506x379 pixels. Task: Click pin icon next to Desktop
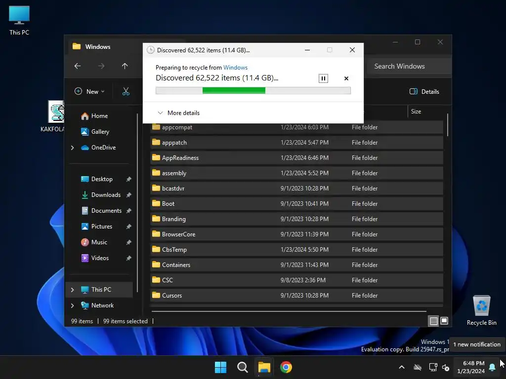point(129,179)
